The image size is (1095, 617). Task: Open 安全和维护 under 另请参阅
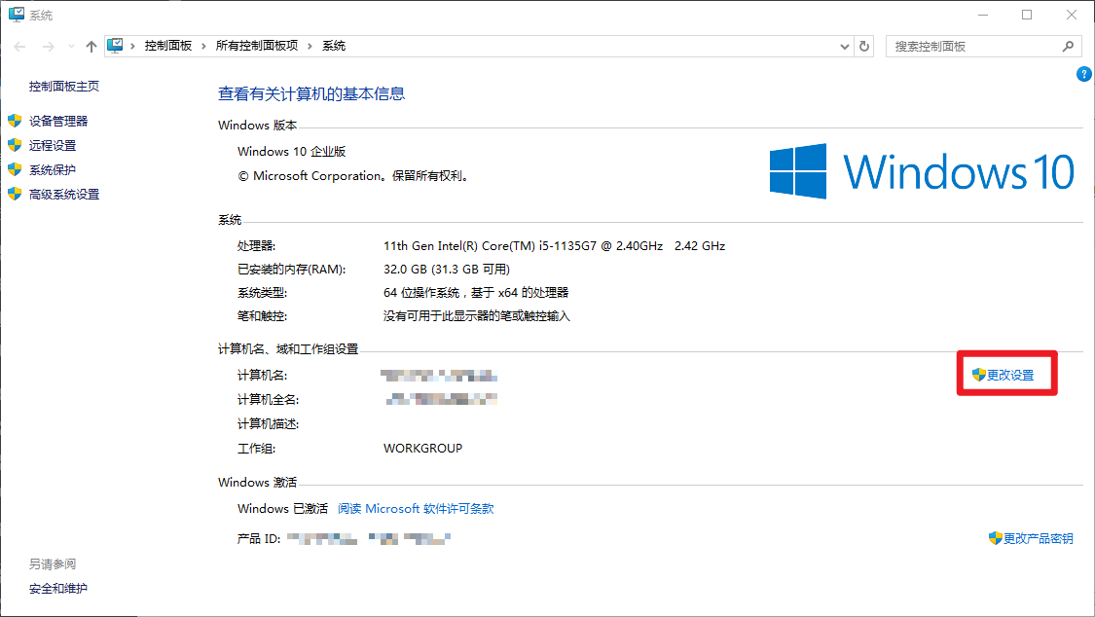pos(57,588)
